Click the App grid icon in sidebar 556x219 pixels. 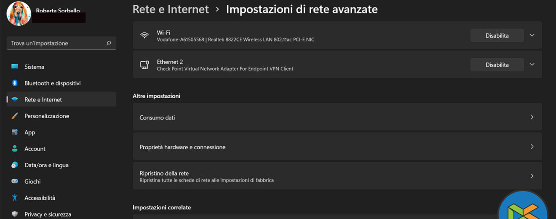15,132
